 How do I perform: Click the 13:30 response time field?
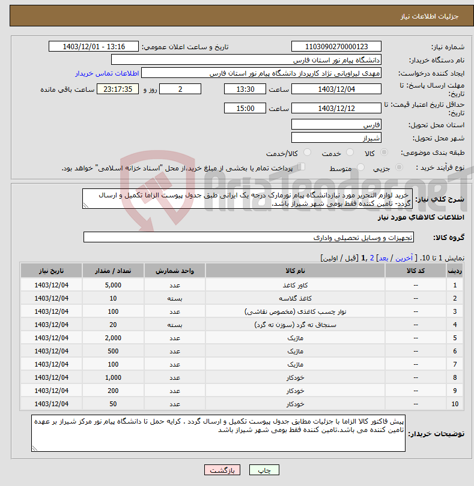tap(245, 89)
